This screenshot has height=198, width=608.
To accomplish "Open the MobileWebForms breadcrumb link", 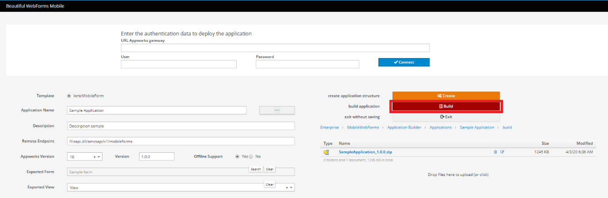I will tap(363, 127).
